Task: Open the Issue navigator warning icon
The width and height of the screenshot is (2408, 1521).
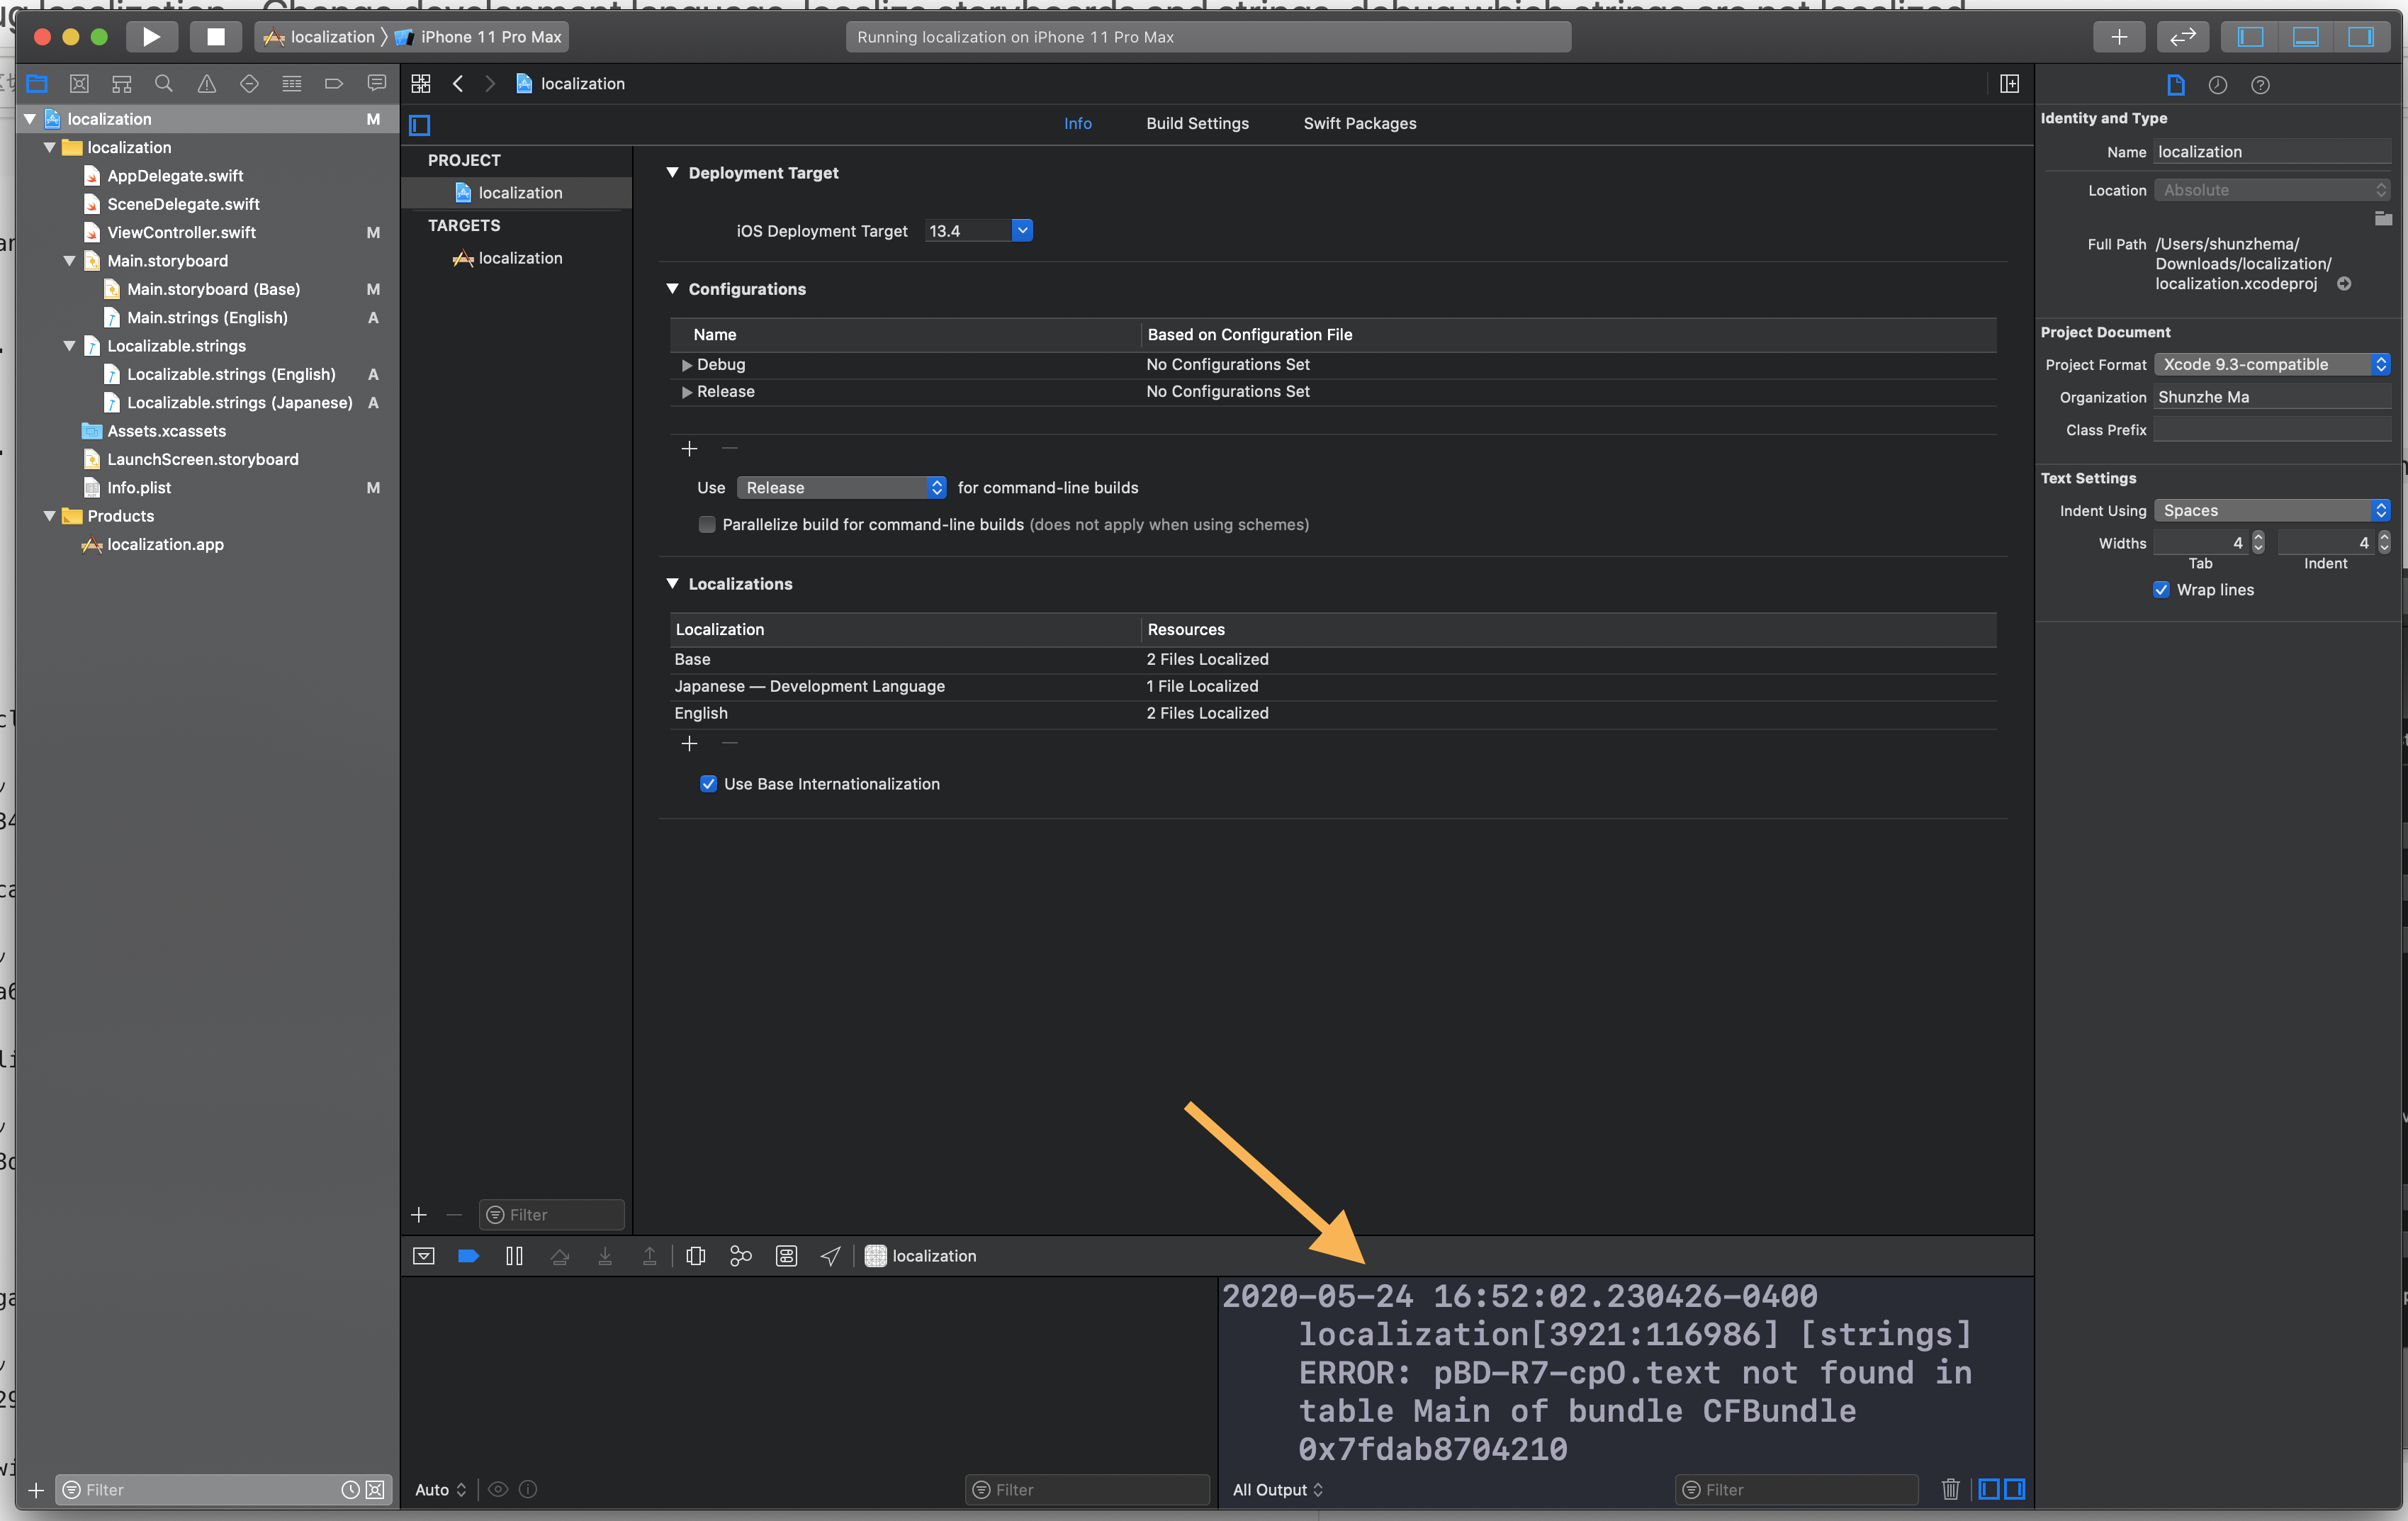Action: tap(206, 84)
